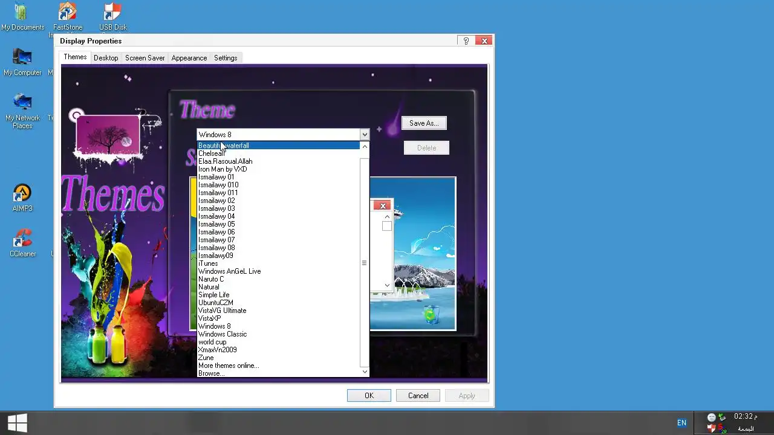Launch AIMP3 desktop shortcut
This screenshot has width=774, height=435.
point(22,198)
